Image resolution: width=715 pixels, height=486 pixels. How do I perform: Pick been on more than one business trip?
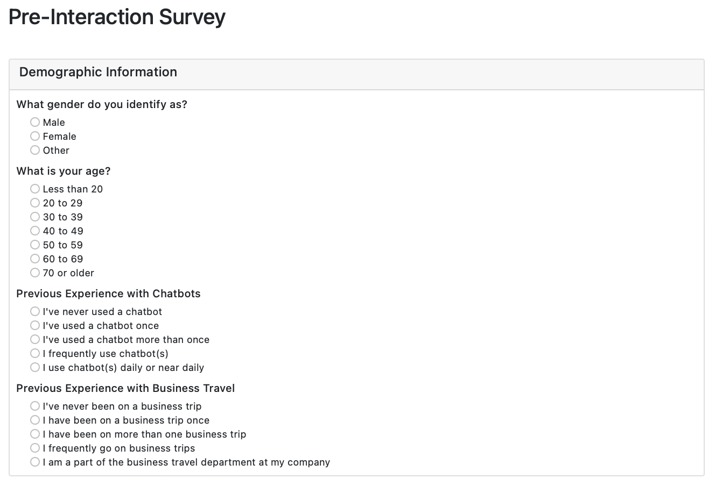(x=35, y=434)
